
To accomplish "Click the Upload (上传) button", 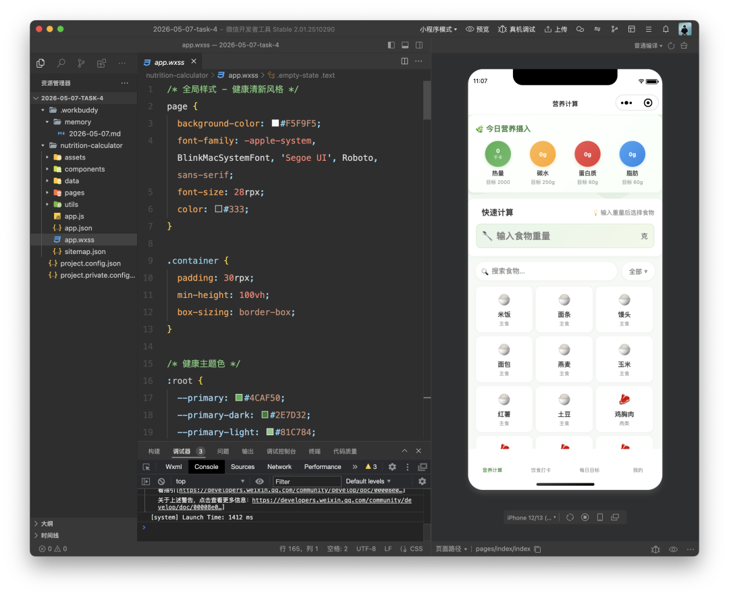I will coord(556,29).
